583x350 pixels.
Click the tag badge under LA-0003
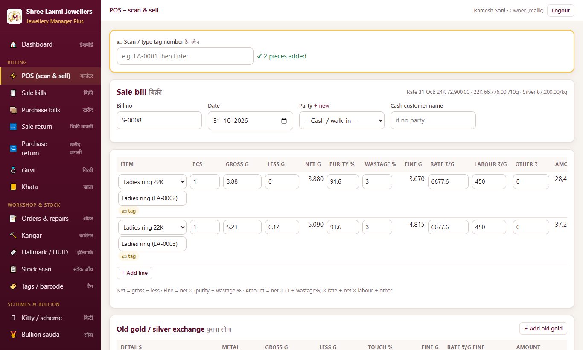tap(129, 257)
